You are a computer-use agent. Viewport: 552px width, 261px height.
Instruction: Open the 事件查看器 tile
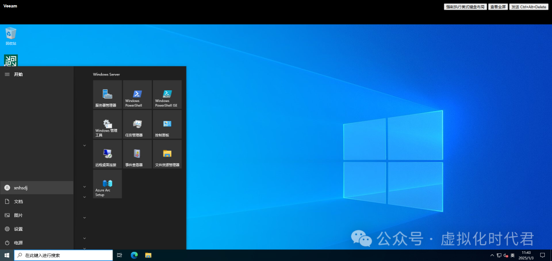137,154
